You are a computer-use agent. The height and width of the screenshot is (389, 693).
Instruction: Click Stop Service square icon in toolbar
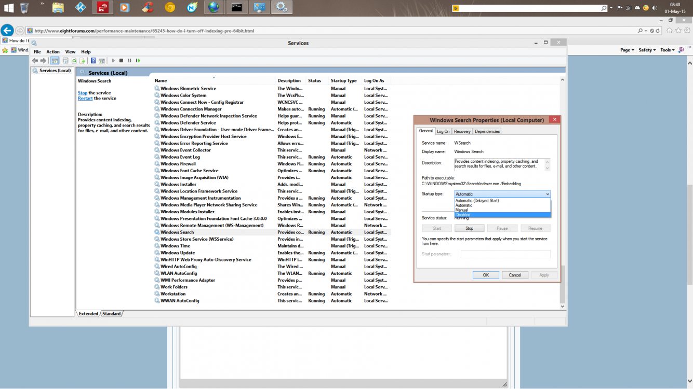[x=121, y=61]
